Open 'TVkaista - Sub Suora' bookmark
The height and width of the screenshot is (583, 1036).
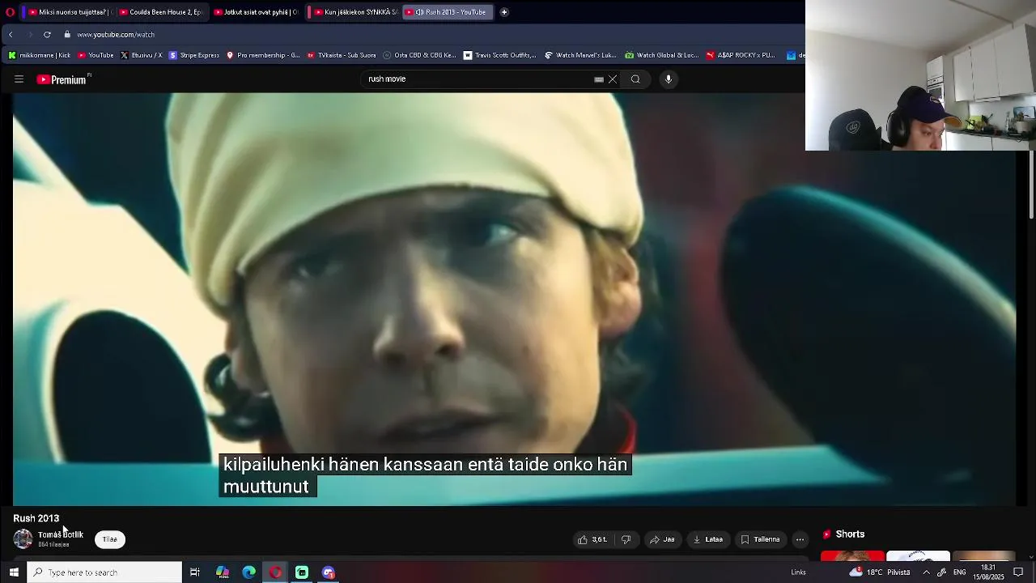[x=342, y=55]
